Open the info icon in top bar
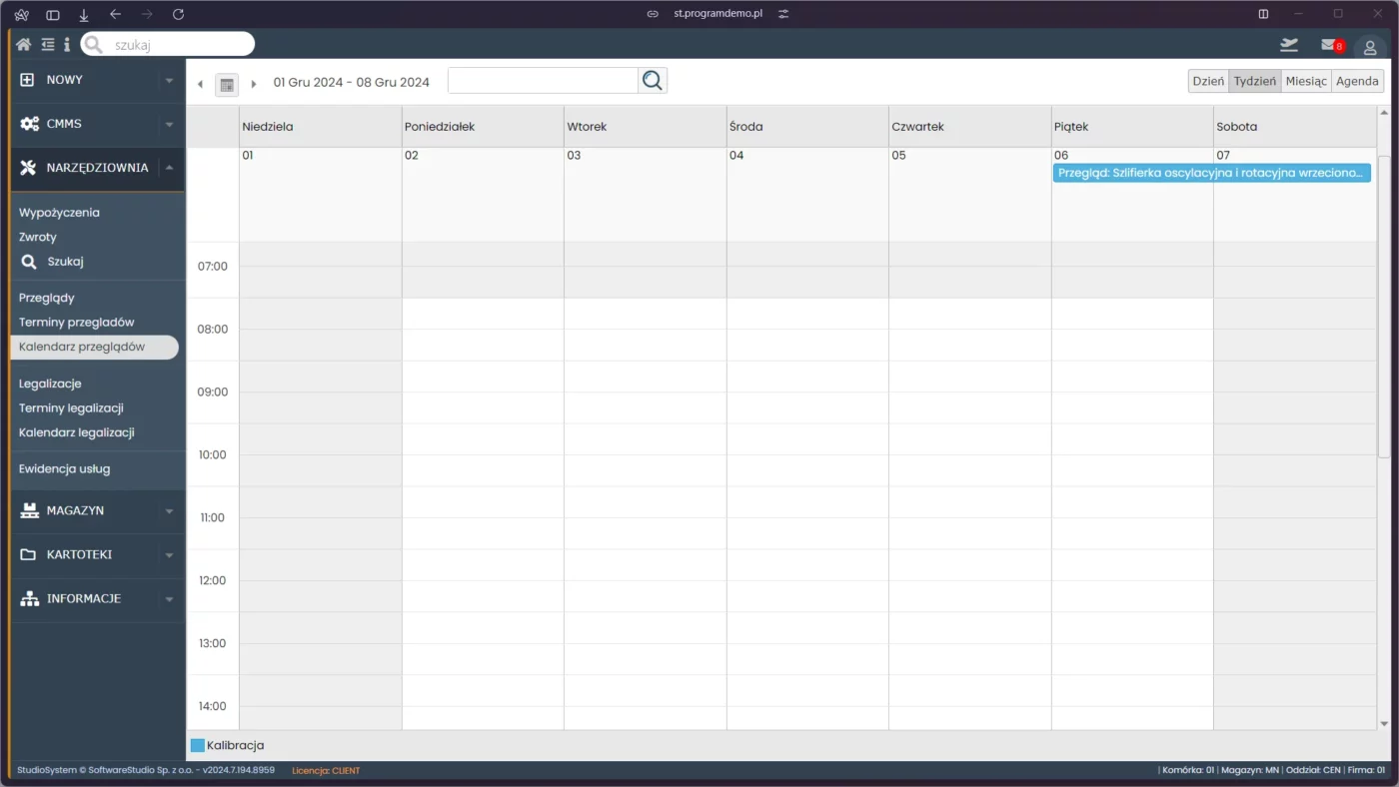 (x=67, y=44)
